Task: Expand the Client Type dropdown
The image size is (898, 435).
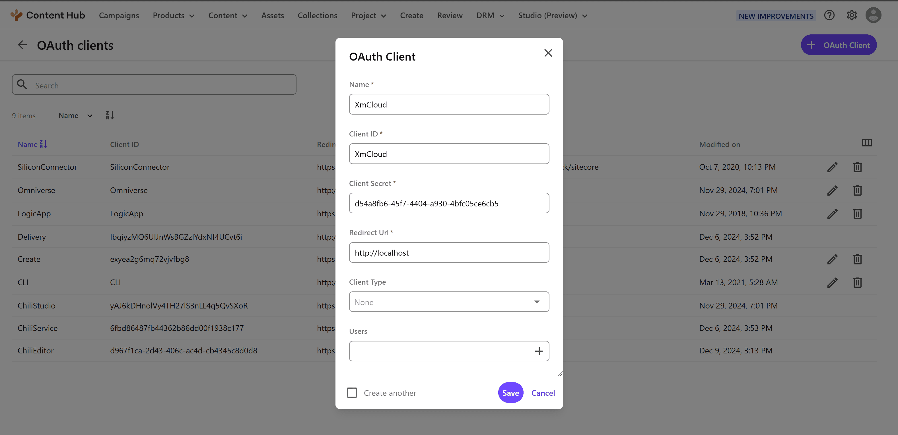Action: [x=449, y=302]
